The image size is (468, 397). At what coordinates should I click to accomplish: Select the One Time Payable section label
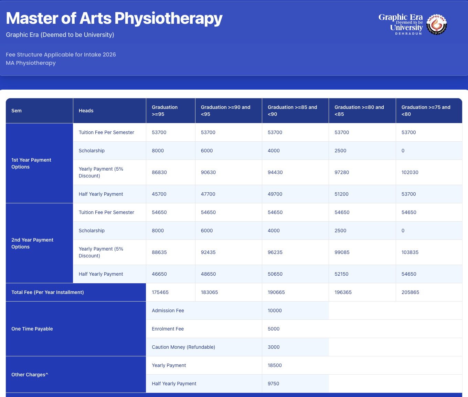[x=32, y=329]
